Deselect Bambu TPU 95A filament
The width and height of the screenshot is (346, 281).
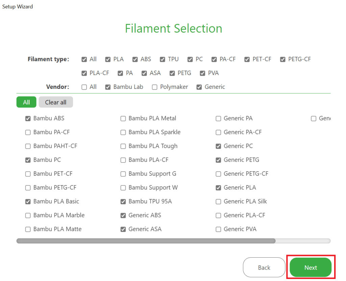point(123,202)
